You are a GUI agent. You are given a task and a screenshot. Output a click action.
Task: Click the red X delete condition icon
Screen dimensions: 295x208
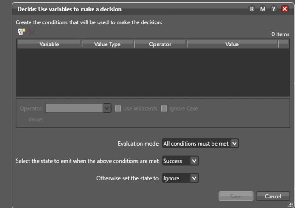click(x=32, y=33)
